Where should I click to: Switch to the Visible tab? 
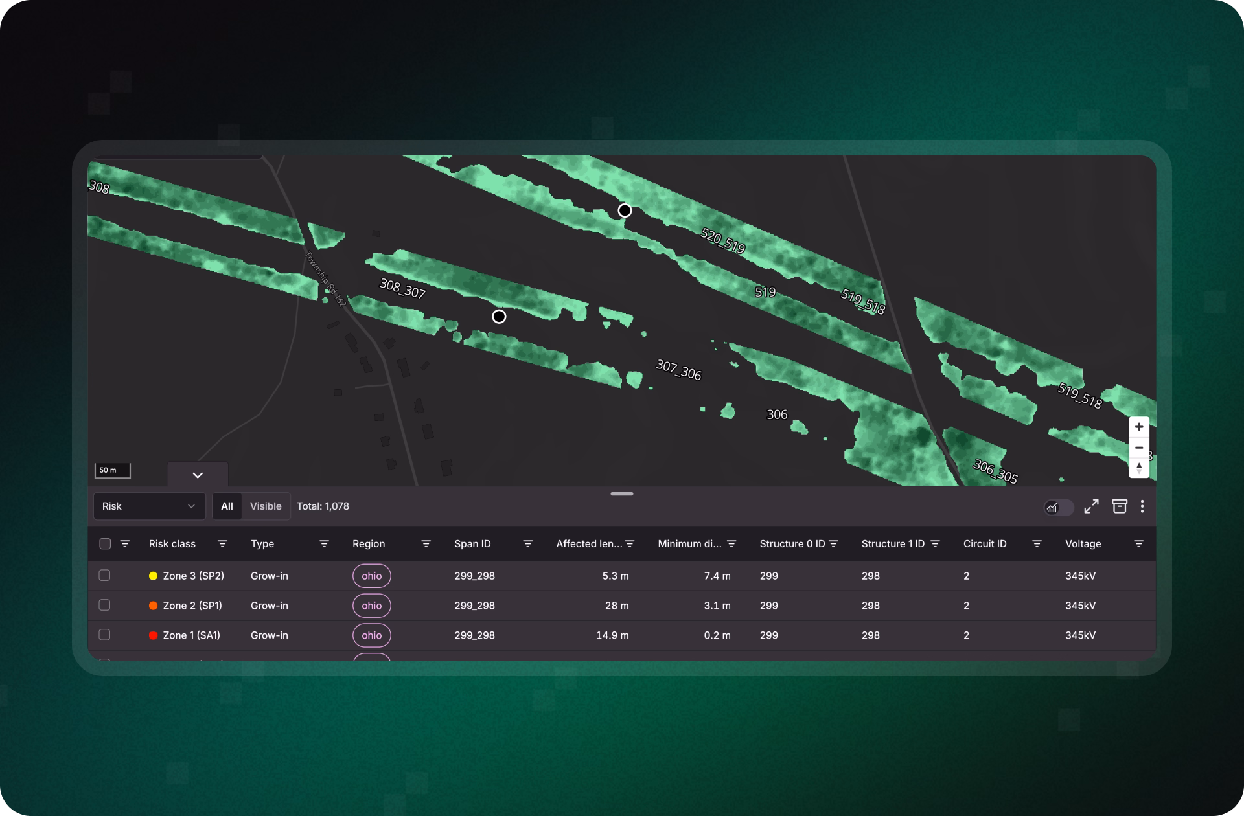[x=266, y=506]
